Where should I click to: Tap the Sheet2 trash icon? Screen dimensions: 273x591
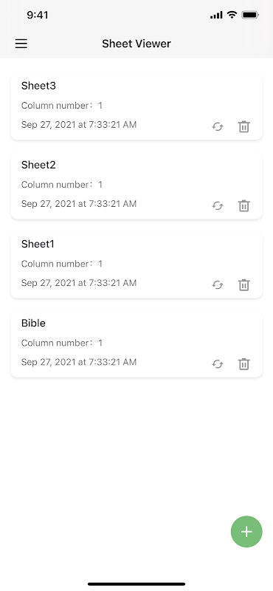click(x=244, y=206)
